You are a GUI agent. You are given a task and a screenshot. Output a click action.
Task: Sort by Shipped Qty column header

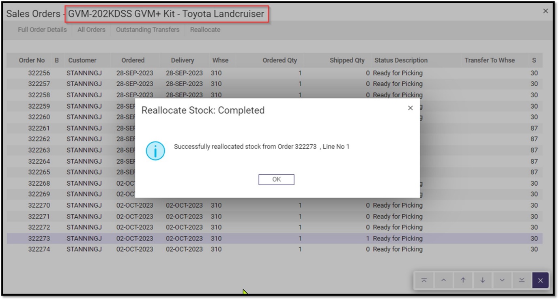(347, 60)
